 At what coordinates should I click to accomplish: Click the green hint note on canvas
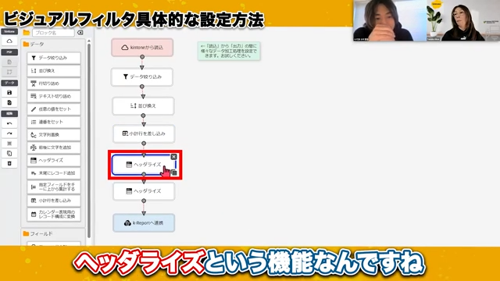point(229,51)
